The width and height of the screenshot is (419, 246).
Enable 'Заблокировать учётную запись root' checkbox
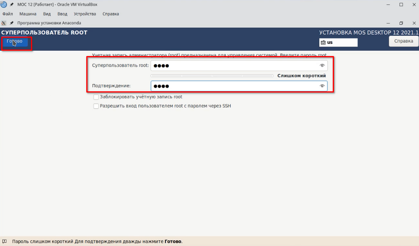(x=96, y=97)
